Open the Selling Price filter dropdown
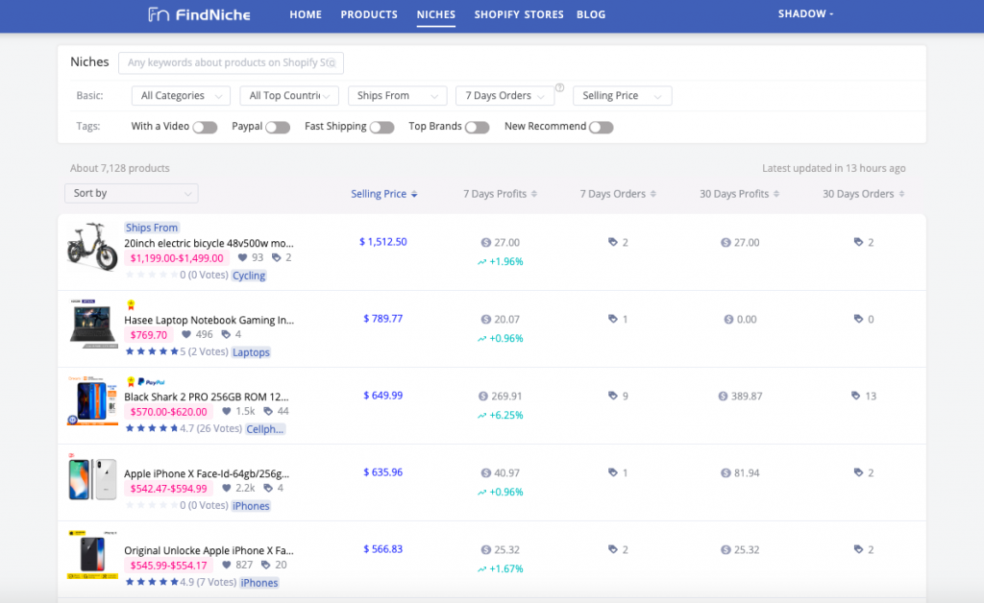The height and width of the screenshot is (603, 984). pyautogui.click(x=623, y=96)
